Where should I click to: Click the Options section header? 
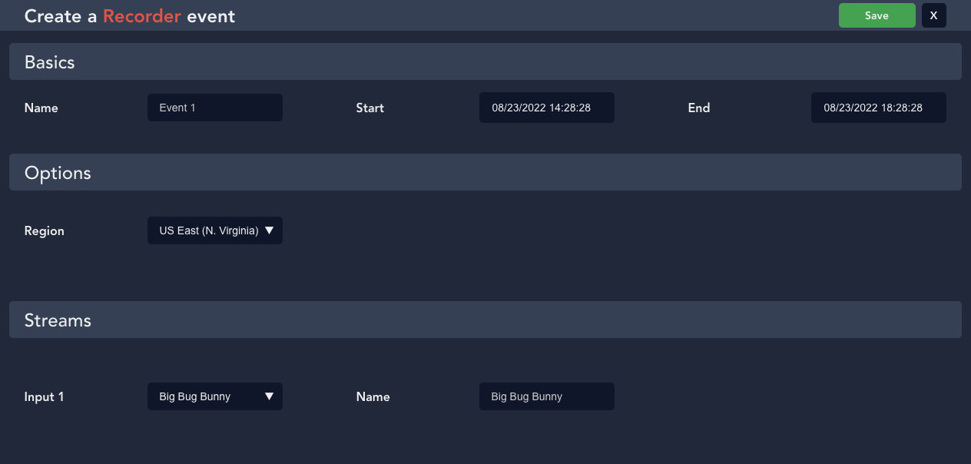(58, 173)
